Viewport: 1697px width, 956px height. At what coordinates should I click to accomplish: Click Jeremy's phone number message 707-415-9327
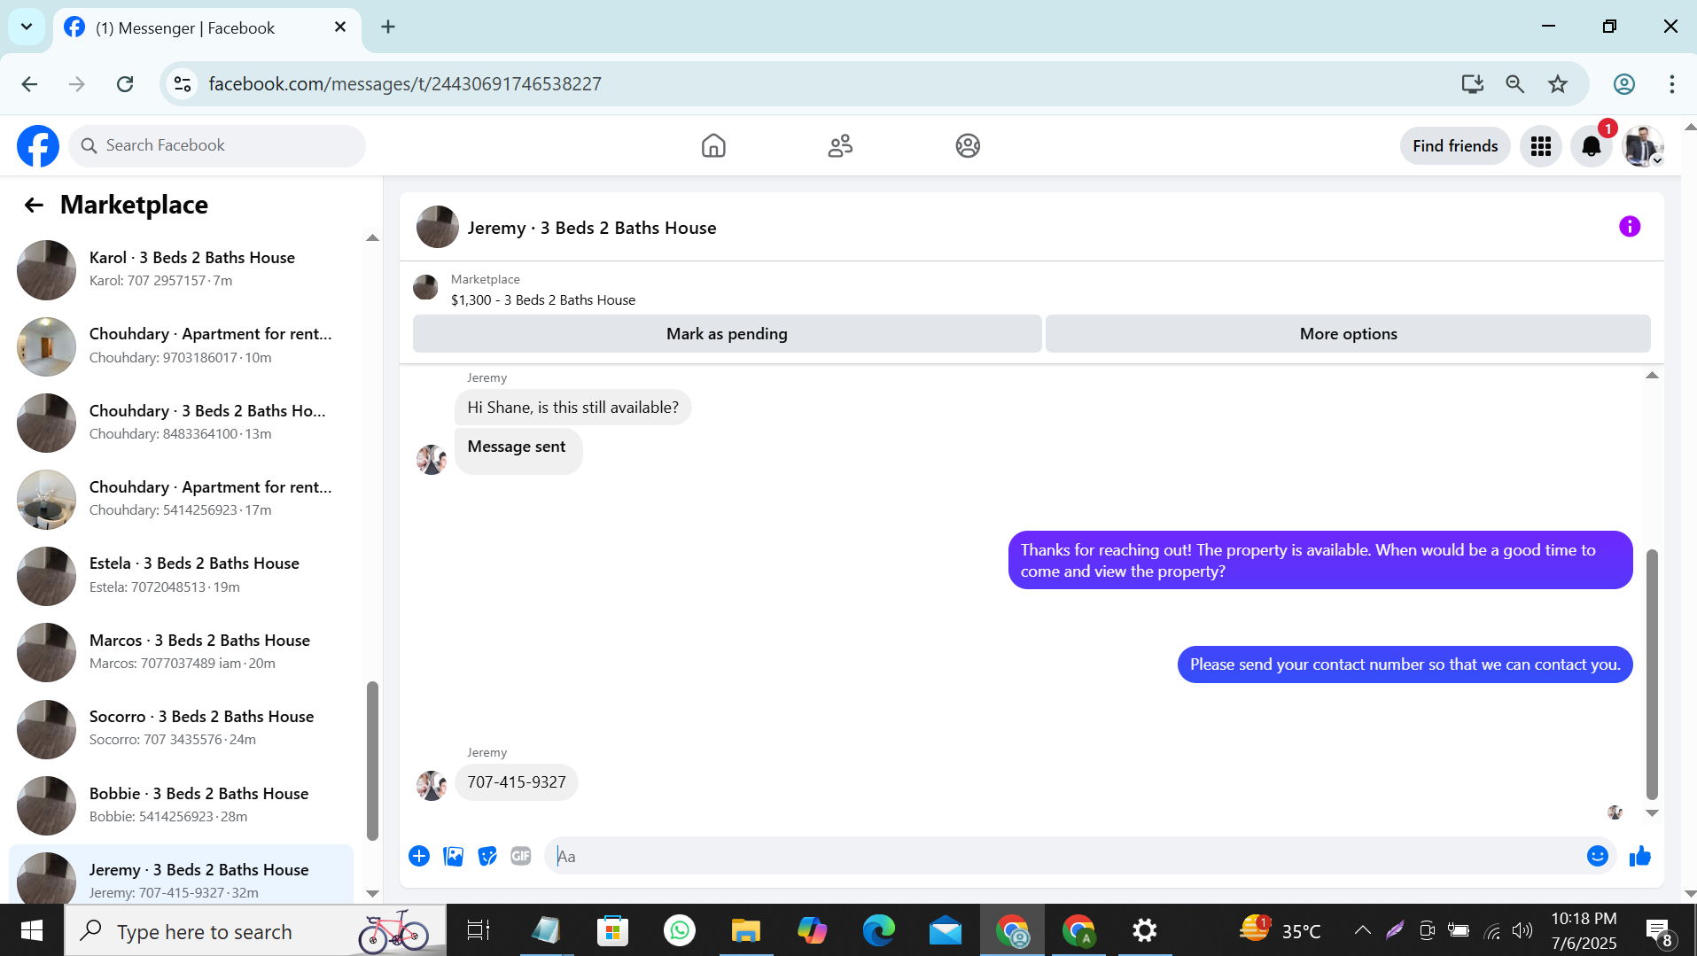pos(517,782)
